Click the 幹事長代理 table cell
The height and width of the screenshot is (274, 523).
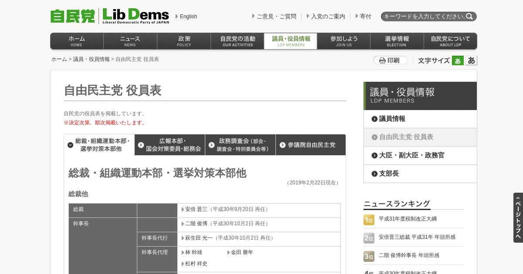point(157,259)
